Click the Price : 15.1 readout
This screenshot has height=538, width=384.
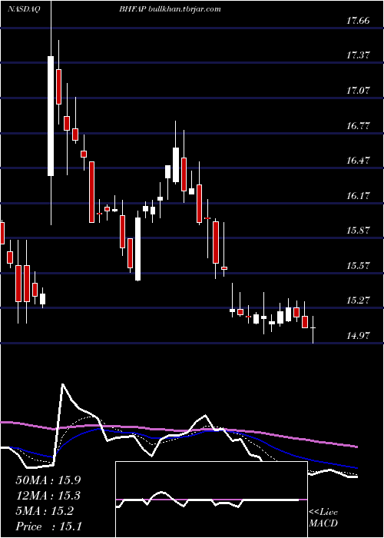[48, 526]
